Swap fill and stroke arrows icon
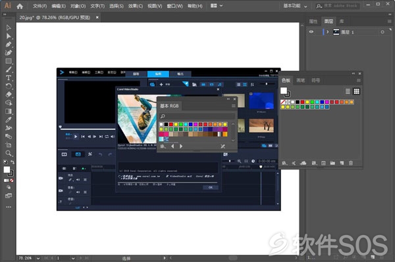Image resolution: width=395 pixels, height=262 pixels. [12, 162]
